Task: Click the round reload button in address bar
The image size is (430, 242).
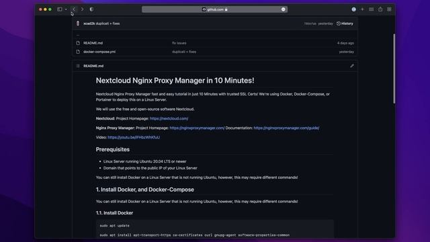Action: (284, 9)
